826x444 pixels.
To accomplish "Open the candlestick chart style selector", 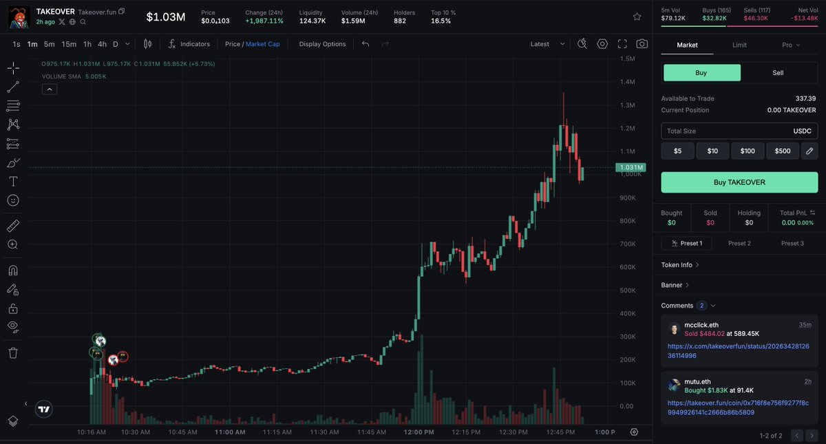I will pyautogui.click(x=147, y=44).
